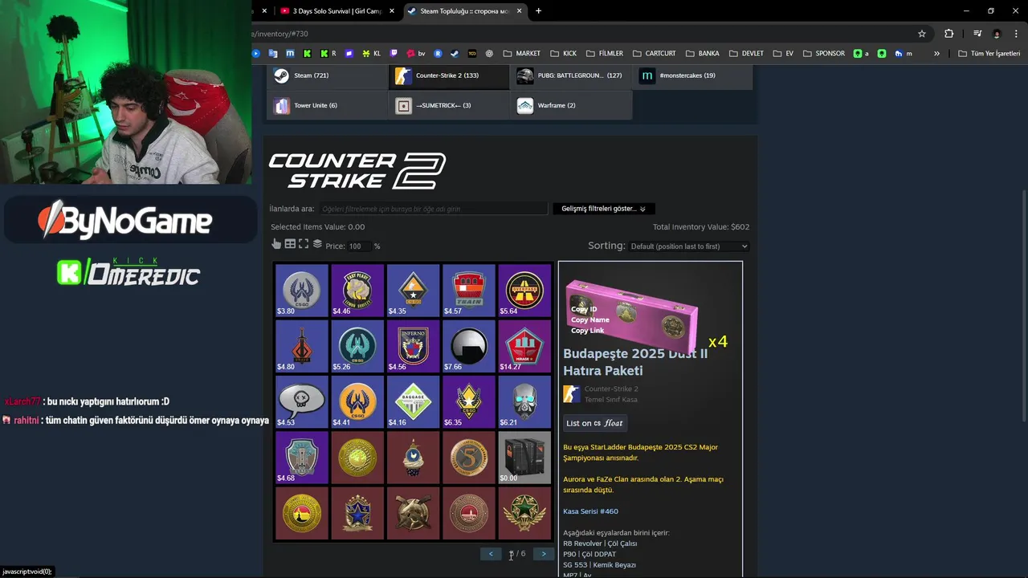The image size is (1028, 578).
Task: Open the BANKA bookmarks folder
Action: click(703, 54)
